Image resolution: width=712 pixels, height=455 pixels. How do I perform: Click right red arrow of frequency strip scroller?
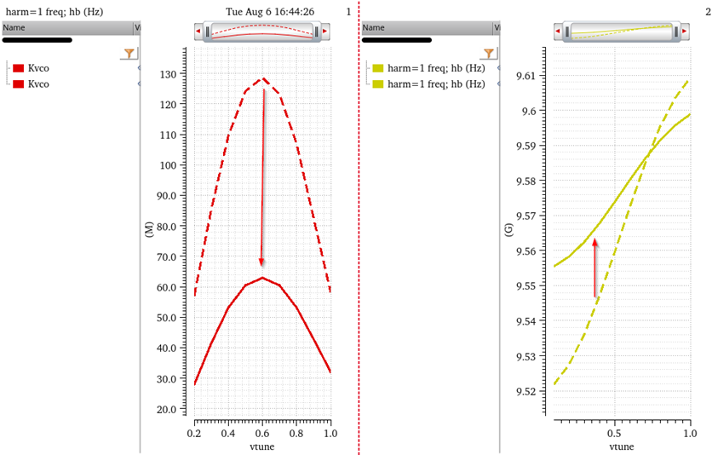[685, 32]
